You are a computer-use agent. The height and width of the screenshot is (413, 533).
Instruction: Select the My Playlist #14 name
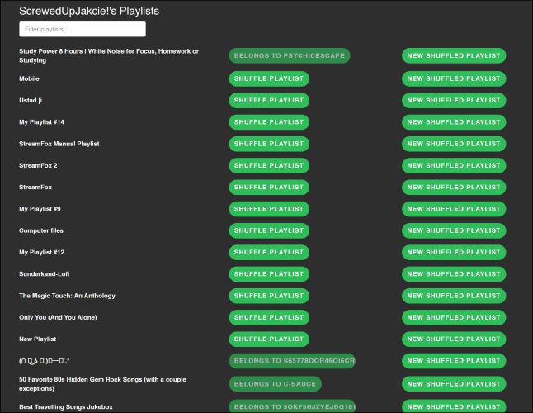click(41, 122)
